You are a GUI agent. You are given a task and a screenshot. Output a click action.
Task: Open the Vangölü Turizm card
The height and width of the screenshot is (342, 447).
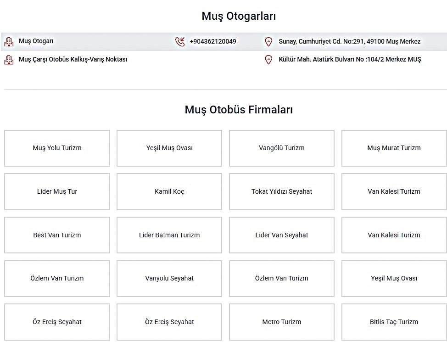pos(282,148)
